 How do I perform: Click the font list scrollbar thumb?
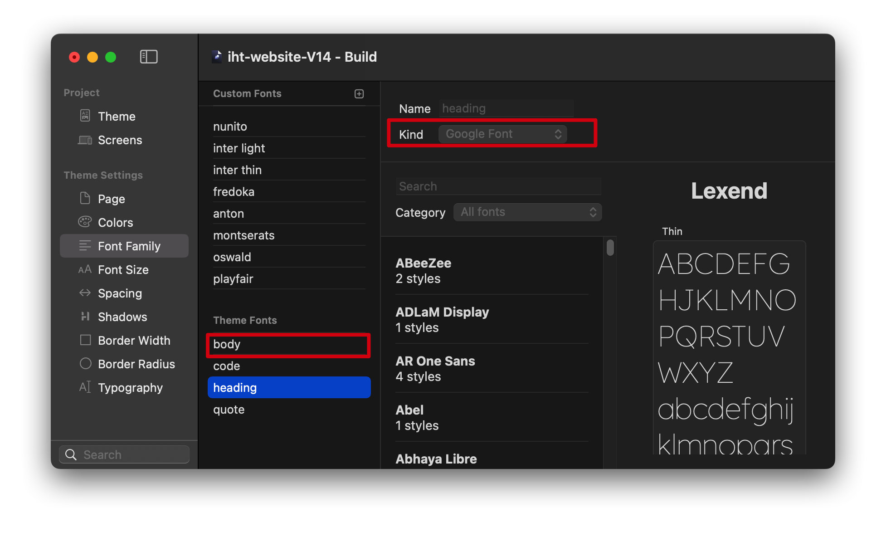coord(610,248)
